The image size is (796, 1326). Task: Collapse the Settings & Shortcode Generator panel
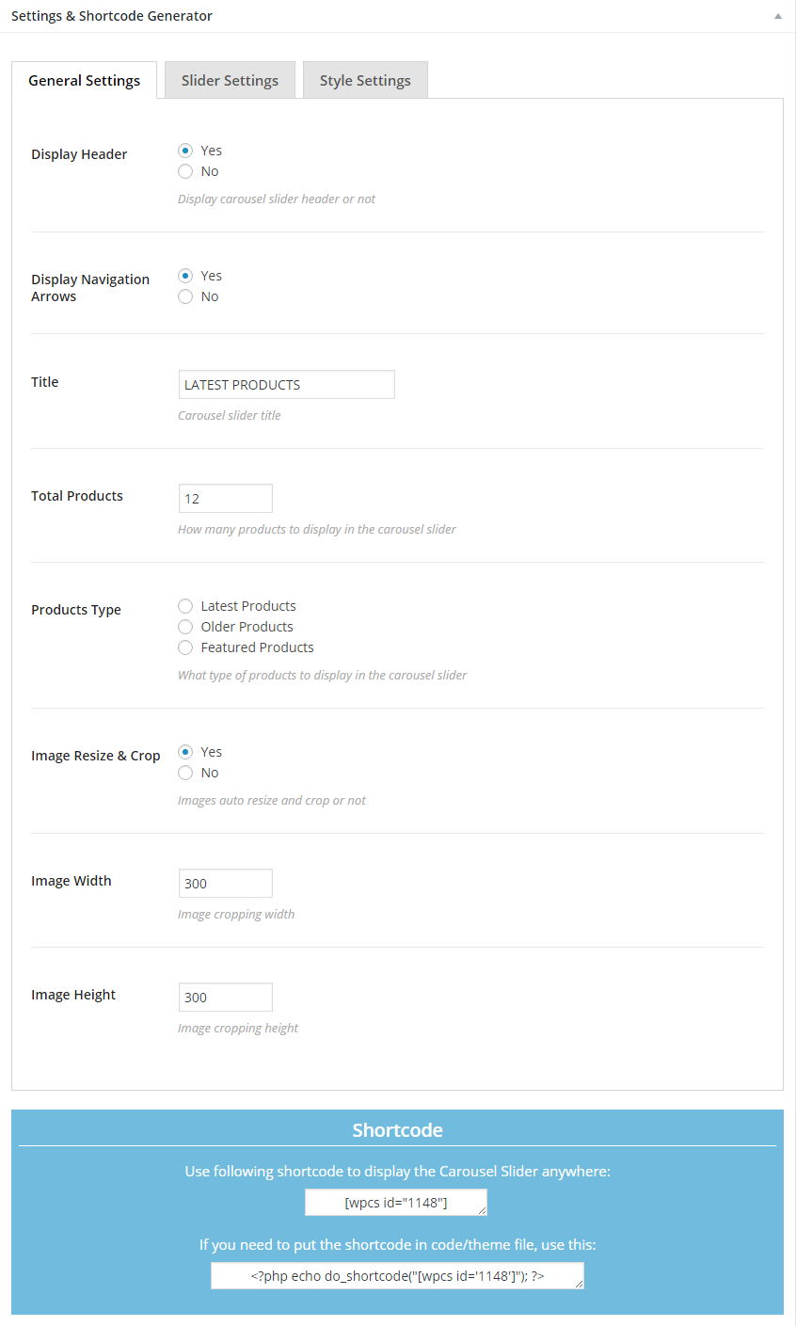777,16
